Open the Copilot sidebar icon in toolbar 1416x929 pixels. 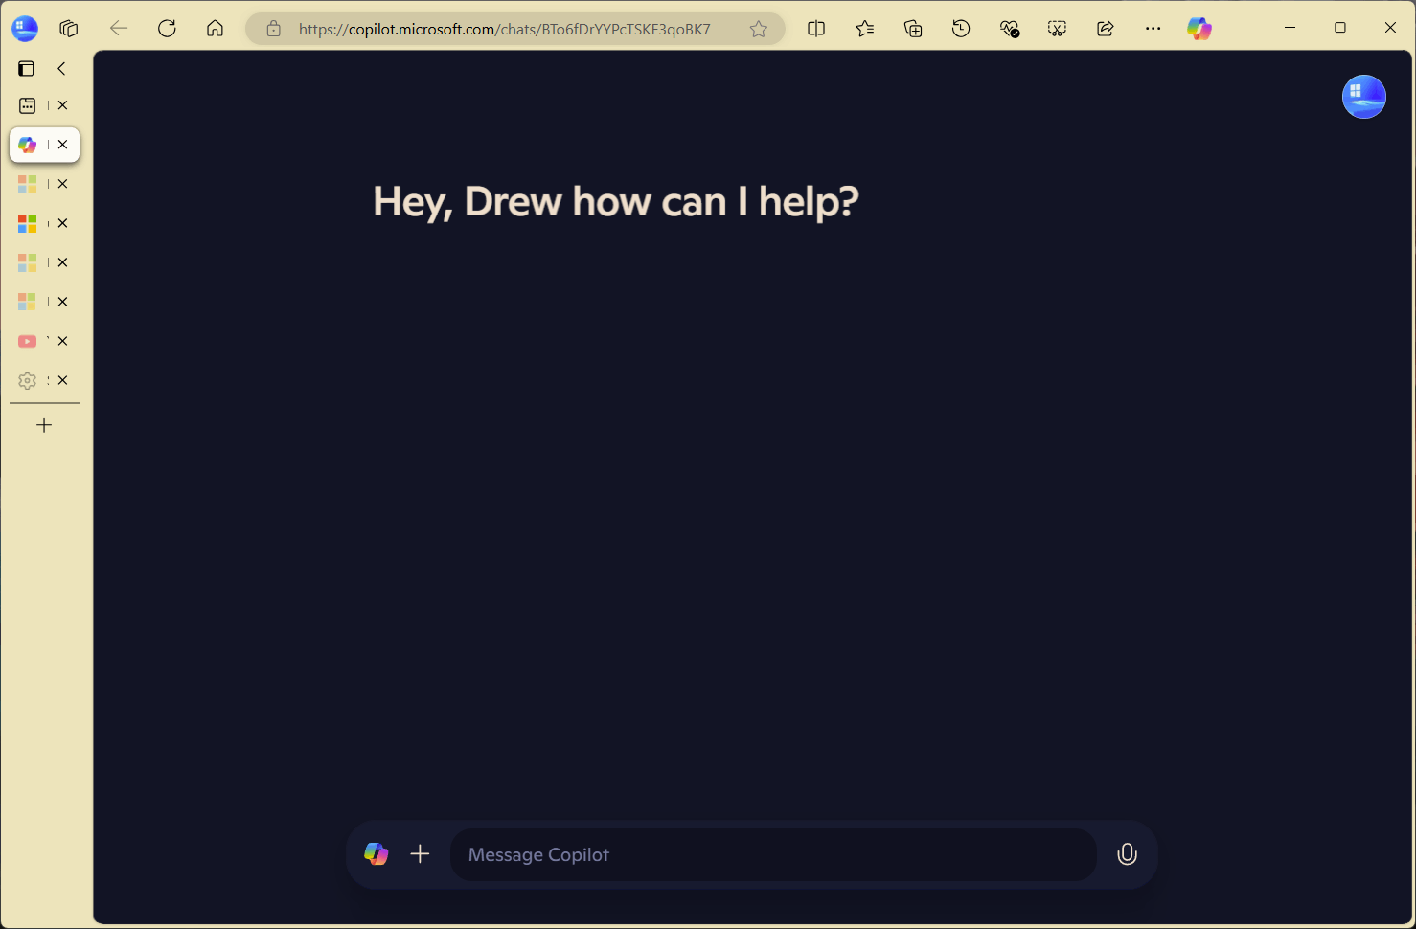tap(1199, 29)
